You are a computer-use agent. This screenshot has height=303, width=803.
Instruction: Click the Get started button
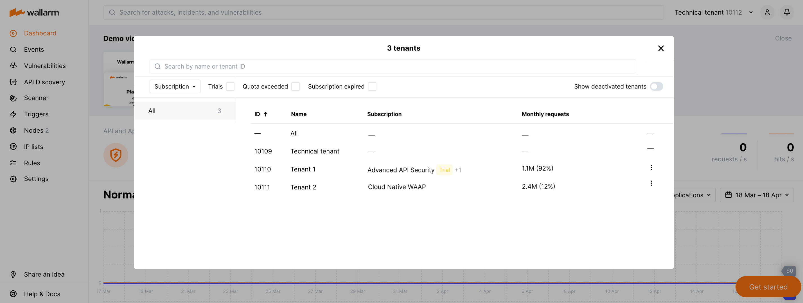pos(768,287)
